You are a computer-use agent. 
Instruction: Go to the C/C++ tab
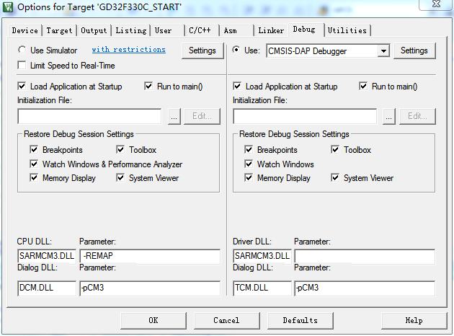pos(202,30)
